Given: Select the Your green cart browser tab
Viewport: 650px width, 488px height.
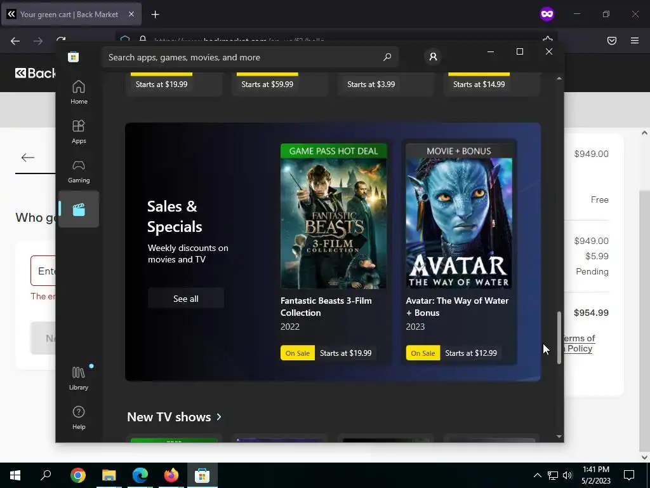Looking at the screenshot, I should pos(71,14).
